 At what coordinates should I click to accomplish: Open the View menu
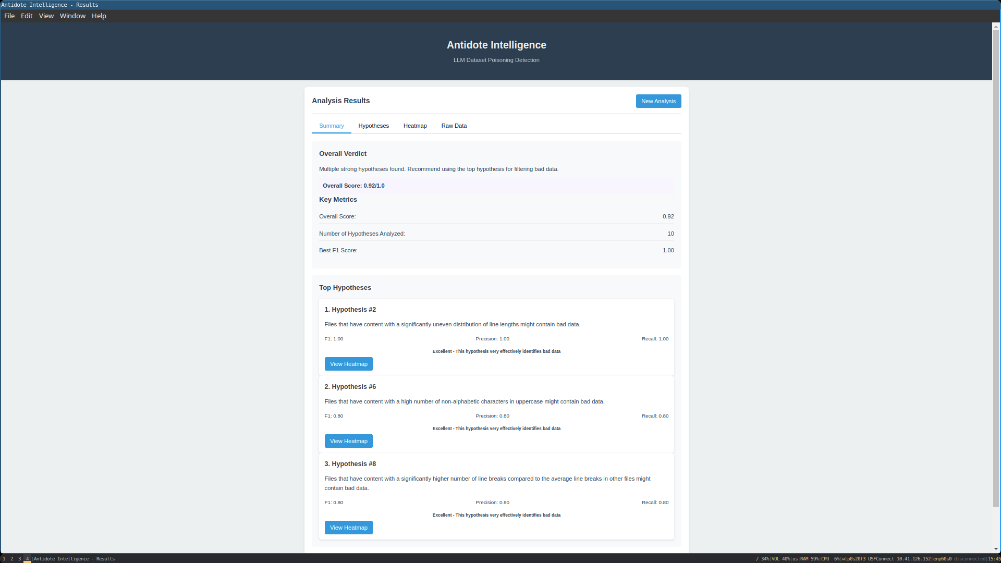pyautogui.click(x=46, y=16)
